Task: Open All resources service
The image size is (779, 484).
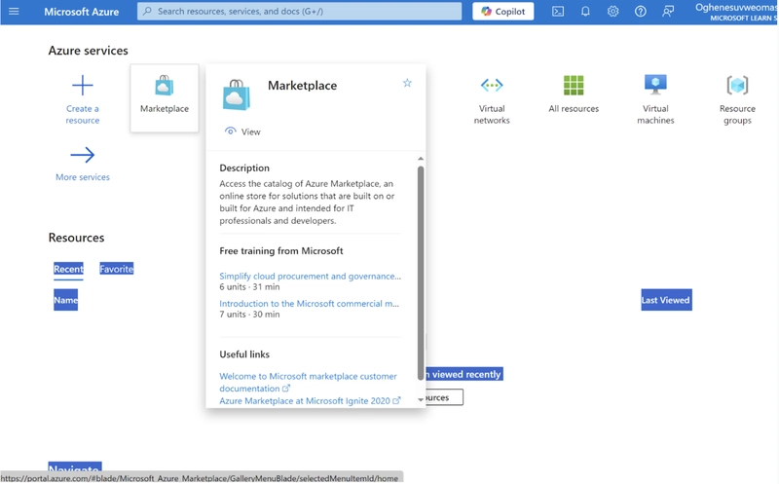Action: tap(574, 94)
